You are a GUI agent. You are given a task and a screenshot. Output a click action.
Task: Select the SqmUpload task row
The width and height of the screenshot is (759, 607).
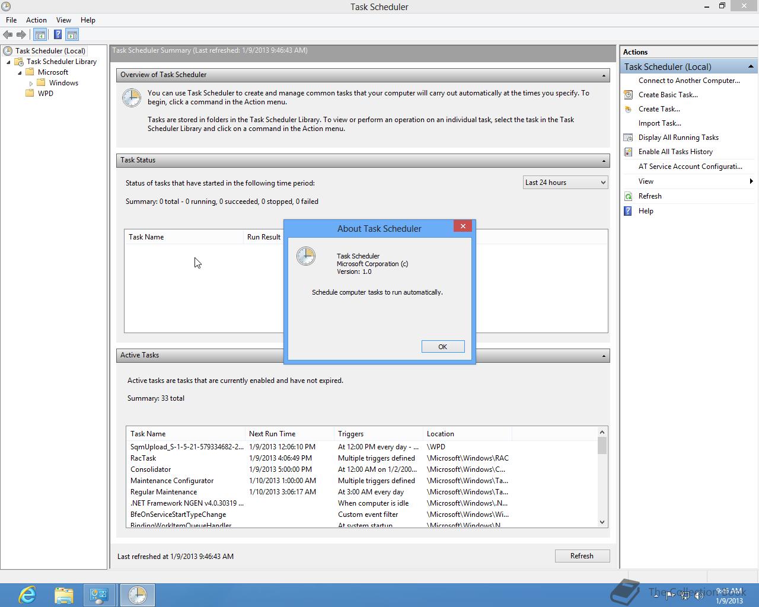point(362,447)
